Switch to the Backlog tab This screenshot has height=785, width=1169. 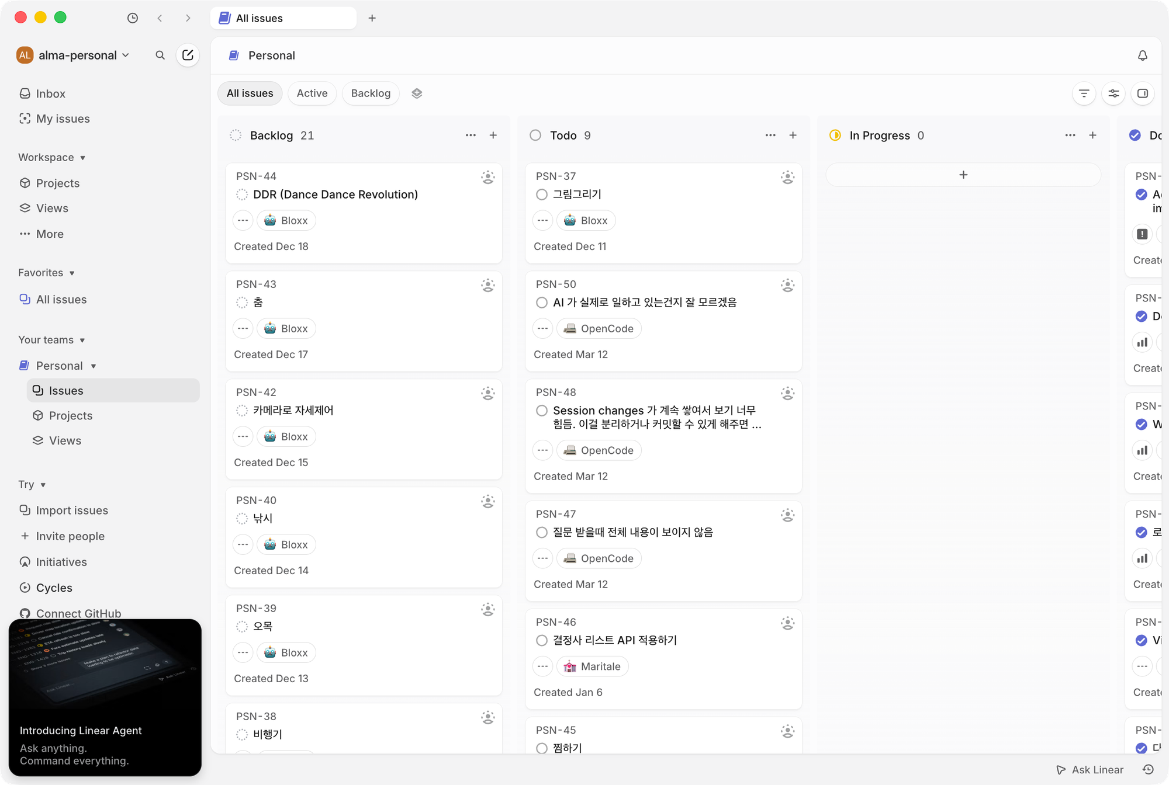click(371, 93)
